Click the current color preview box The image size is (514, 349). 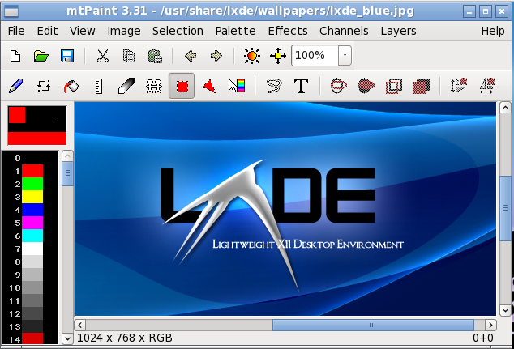37,126
